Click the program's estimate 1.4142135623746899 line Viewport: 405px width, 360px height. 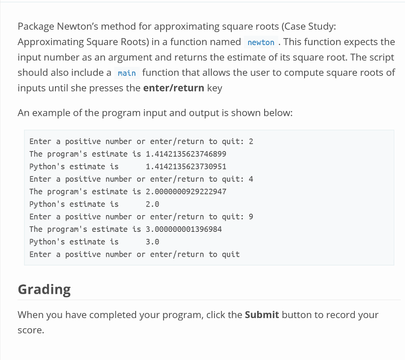(128, 154)
